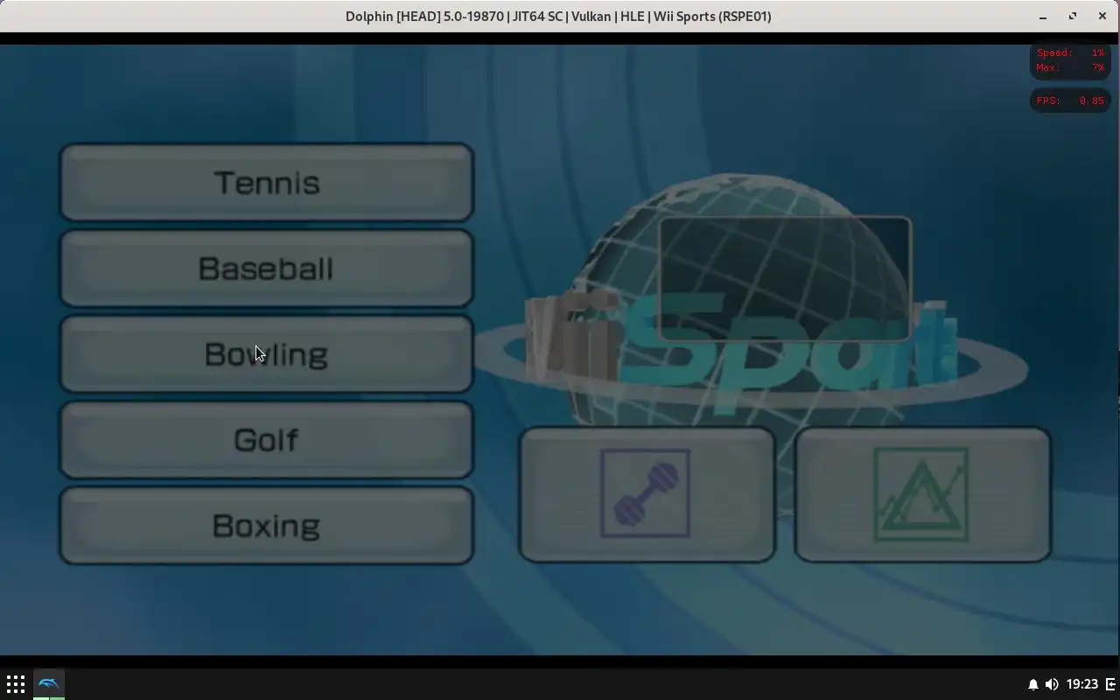Click the FPS counter overlay

pos(1071,101)
